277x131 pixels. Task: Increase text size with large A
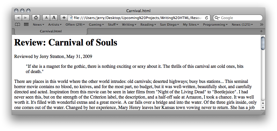pyautogui.click(x=54, y=18)
